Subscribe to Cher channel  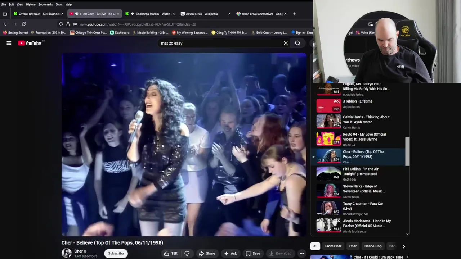[116, 253]
